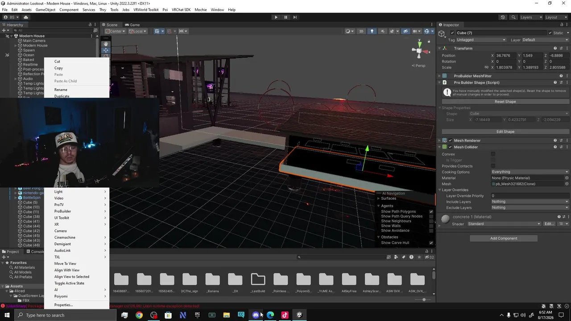Toggle the 2D view mode
The height and width of the screenshot is (321, 571).
pos(361,31)
